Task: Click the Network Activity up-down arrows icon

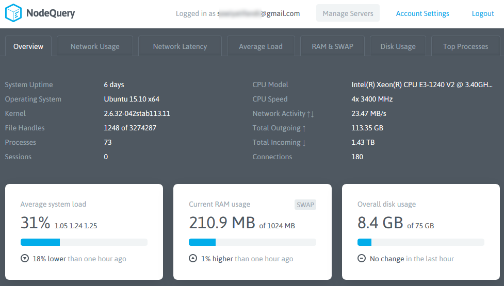Action: coord(311,114)
